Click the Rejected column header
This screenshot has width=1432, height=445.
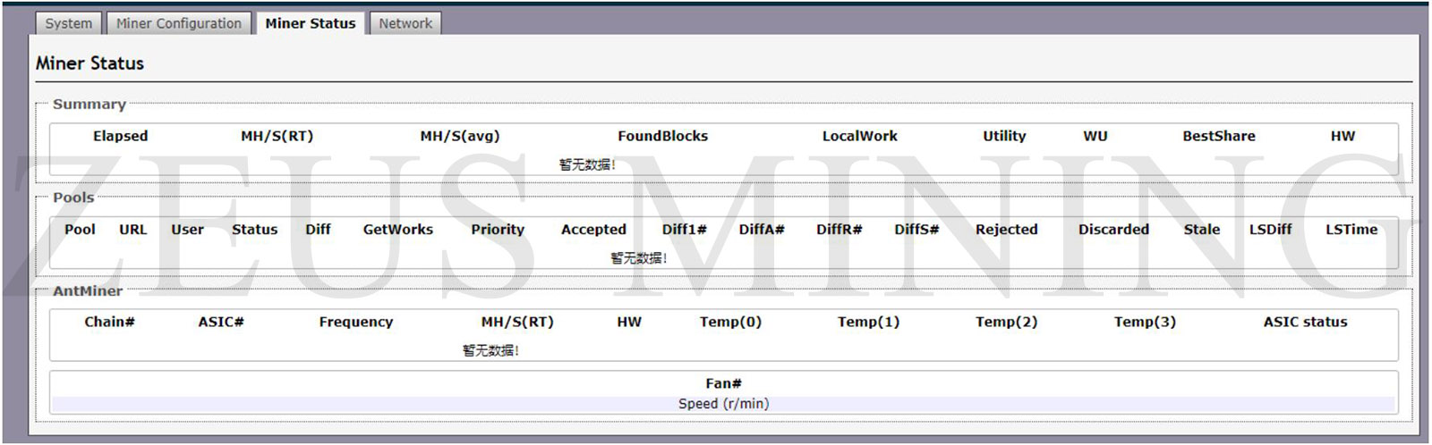pyautogui.click(x=1007, y=230)
